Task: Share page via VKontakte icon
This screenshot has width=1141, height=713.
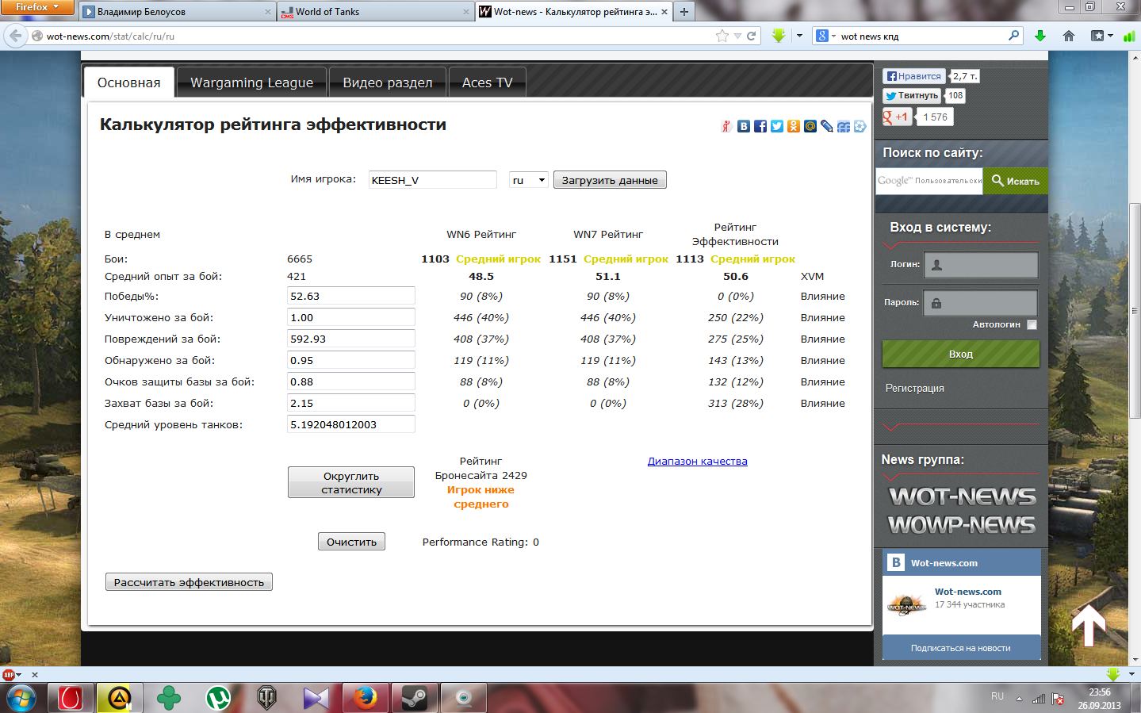Action: (744, 126)
